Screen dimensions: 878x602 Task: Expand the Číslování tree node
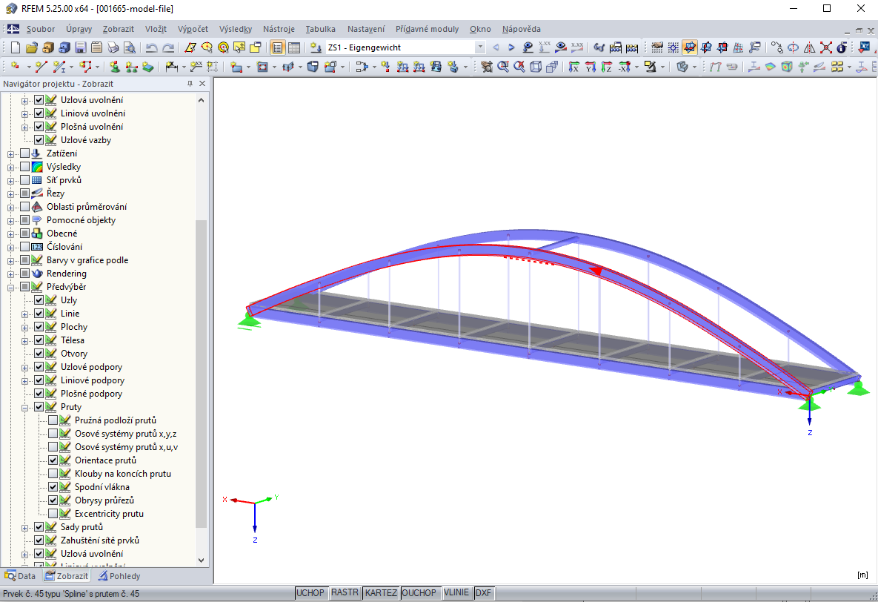[x=10, y=247]
